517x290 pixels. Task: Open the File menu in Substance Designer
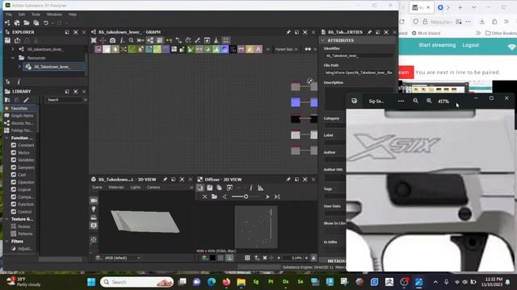[x=9, y=14]
